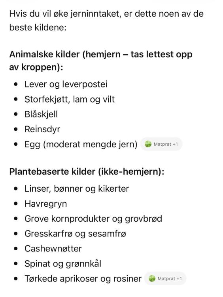The height and width of the screenshot is (297, 223).
Task: Select the heading Plantebaserte kilder (ikke-hemjern)
Action: tap(87, 171)
